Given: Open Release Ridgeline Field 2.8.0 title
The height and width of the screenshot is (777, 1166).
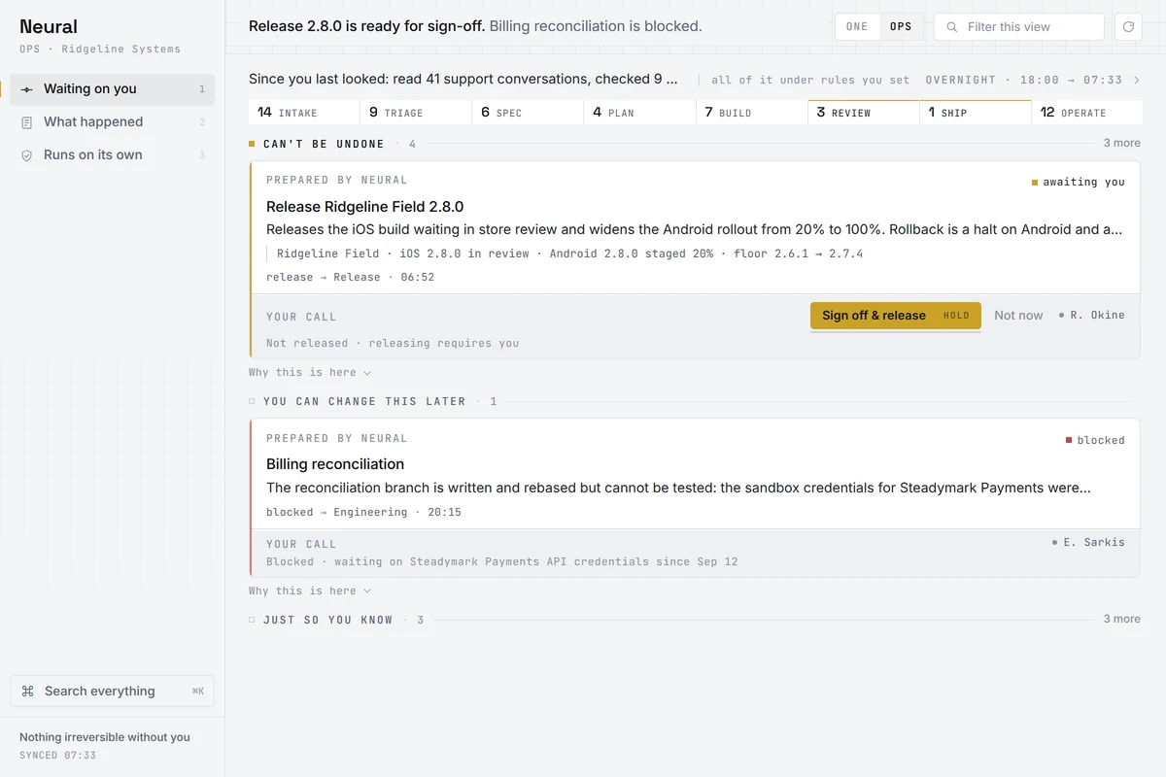Looking at the screenshot, I should point(364,207).
